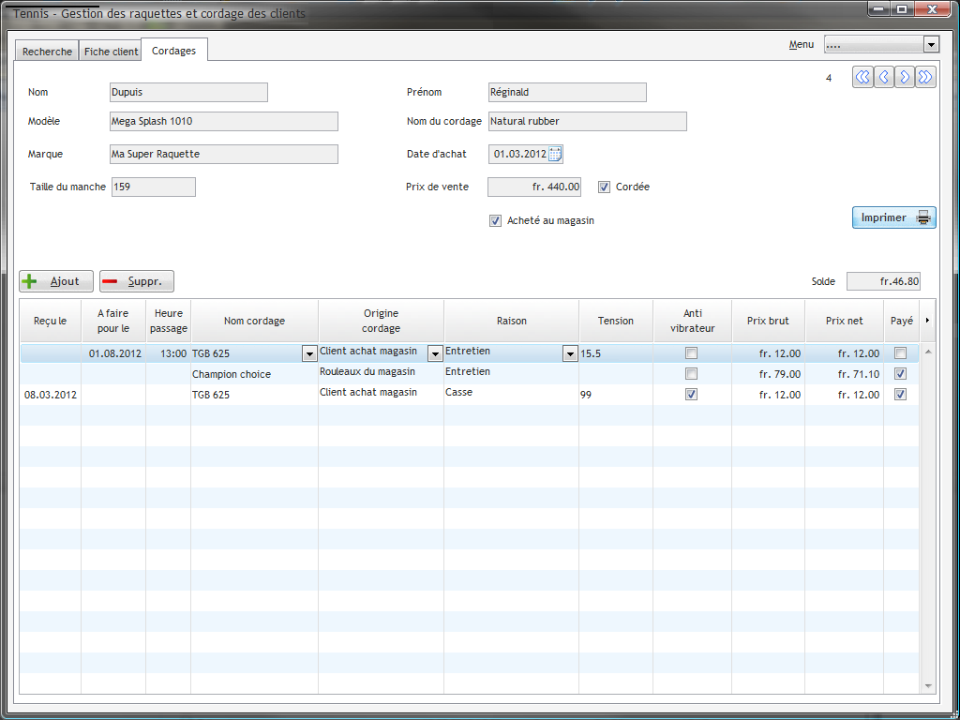Screen dimensions: 960x720
Task: Sort by the Nom cordage column header
Action: (255, 321)
